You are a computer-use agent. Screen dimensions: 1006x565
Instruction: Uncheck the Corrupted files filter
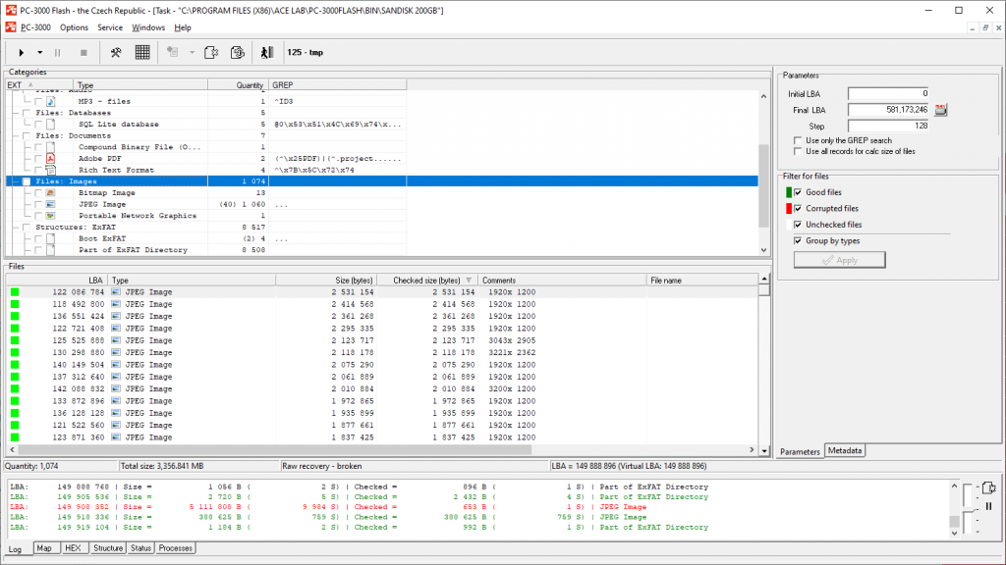[798, 208]
